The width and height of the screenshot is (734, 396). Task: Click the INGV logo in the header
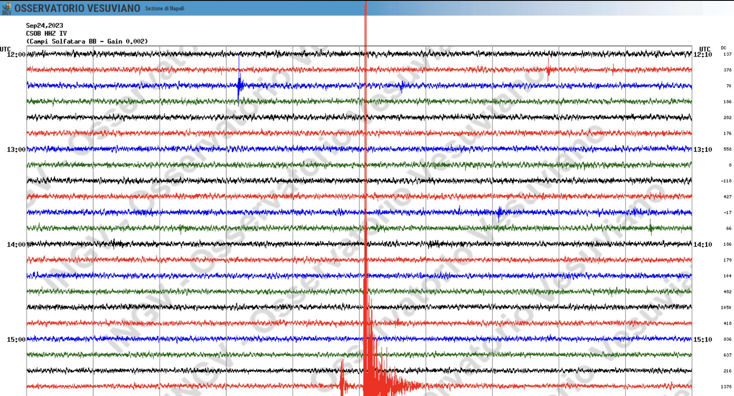pyautogui.click(x=7, y=9)
